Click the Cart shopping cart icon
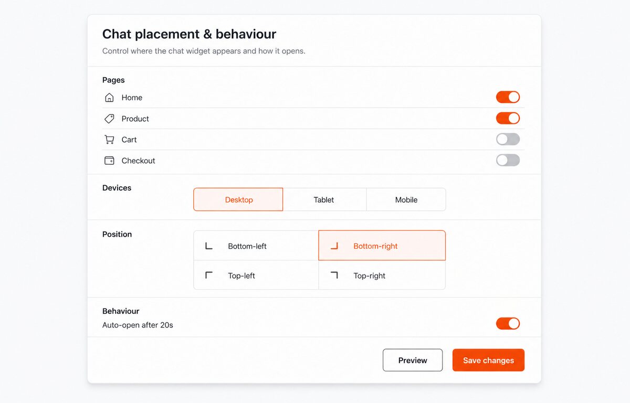This screenshot has height=403, width=630. pyautogui.click(x=109, y=140)
